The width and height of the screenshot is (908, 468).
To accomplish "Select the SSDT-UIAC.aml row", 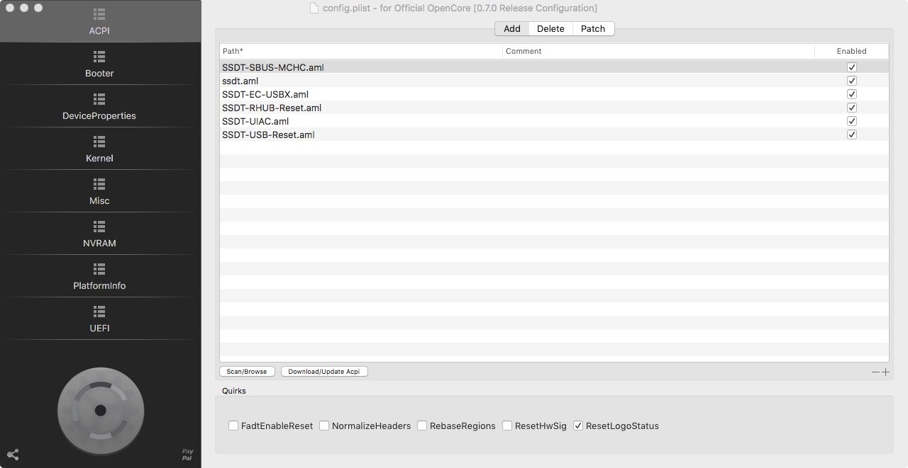I will (554, 121).
